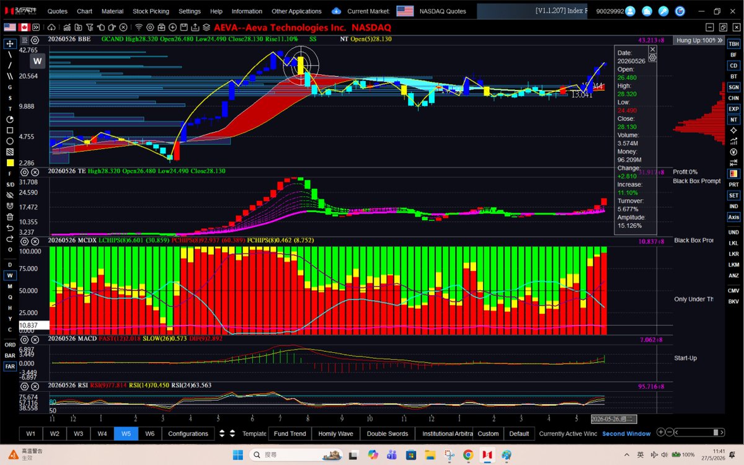Switch to the W3 window tab
744x465 pixels.
(78, 433)
